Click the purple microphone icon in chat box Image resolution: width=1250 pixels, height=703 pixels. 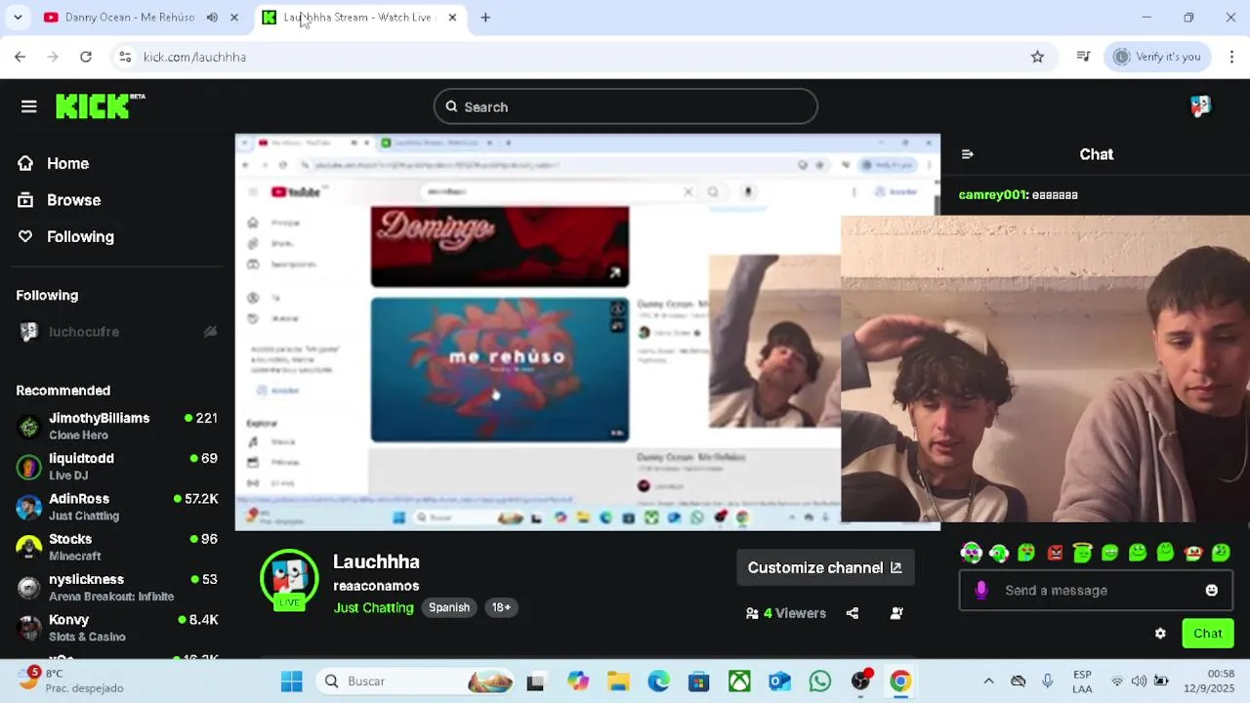[981, 590]
